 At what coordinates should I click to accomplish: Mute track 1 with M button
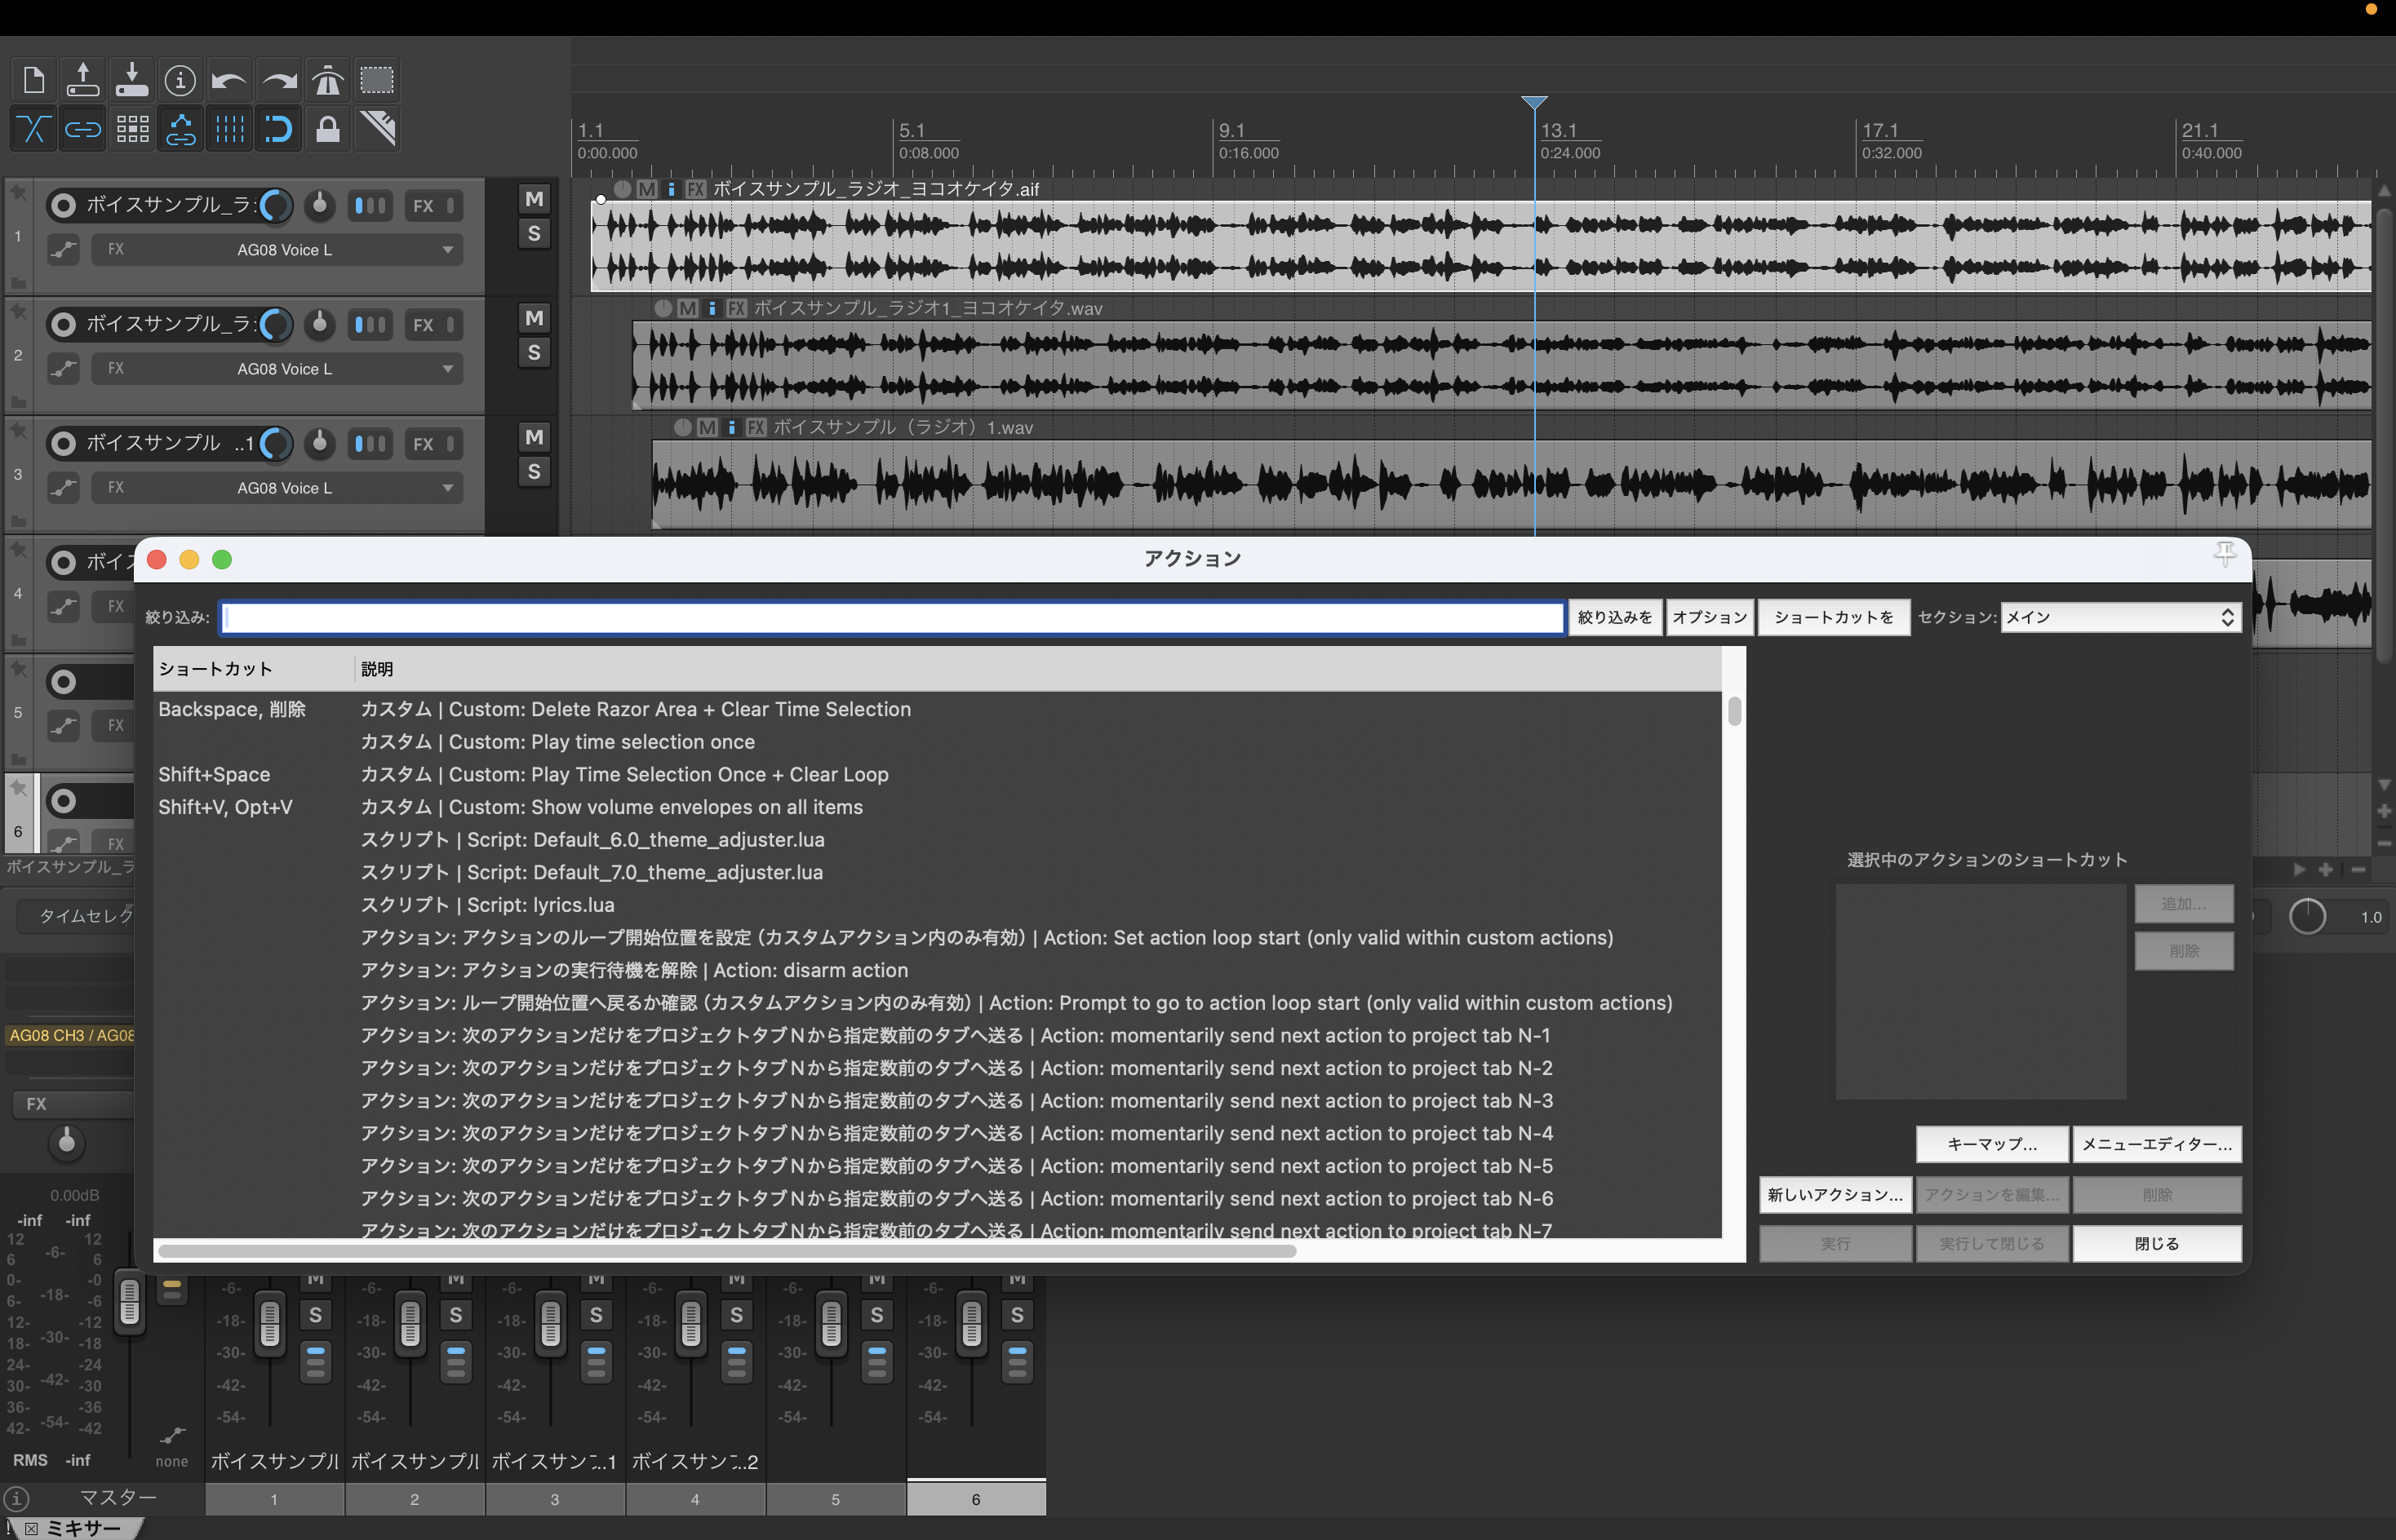click(x=535, y=199)
